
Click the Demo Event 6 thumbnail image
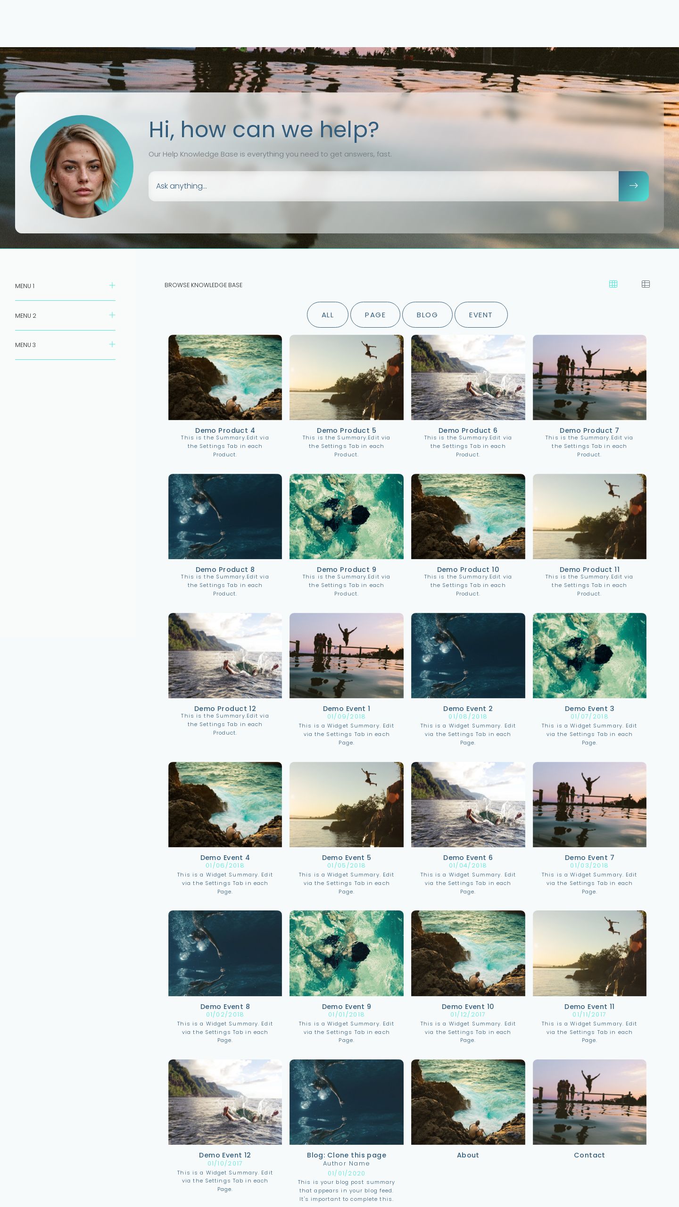(x=468, y=804)
